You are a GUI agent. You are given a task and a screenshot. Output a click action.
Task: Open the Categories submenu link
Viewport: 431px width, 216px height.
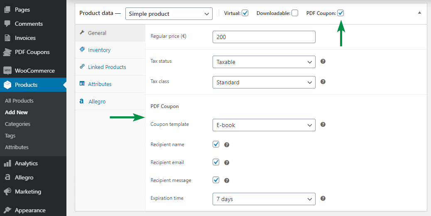17,124
